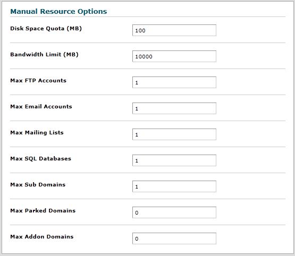Select the Max SQL Databases label
Viewport: 295px width, 256px height.
(40, 159)
